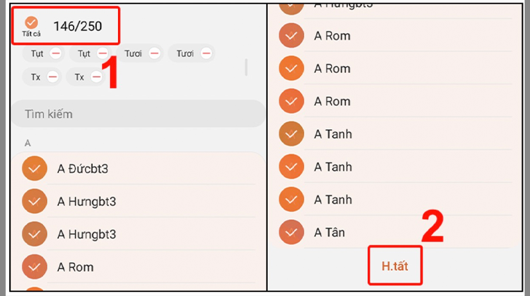Toggle the Tất cả select-all checkbox
The height and width of the screenshot is (296, 530).
31,23
